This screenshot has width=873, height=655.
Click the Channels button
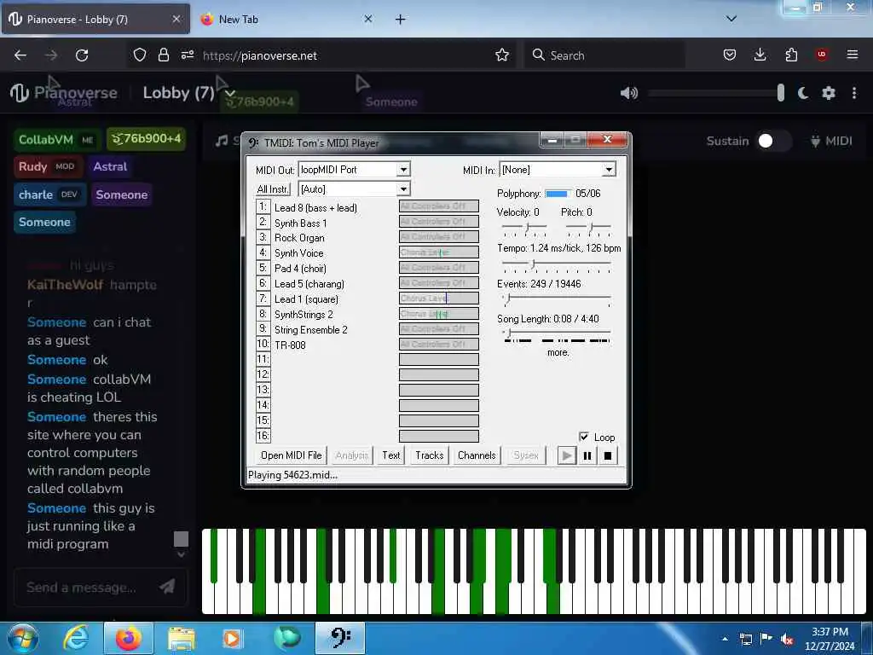[x=477, y=455]
